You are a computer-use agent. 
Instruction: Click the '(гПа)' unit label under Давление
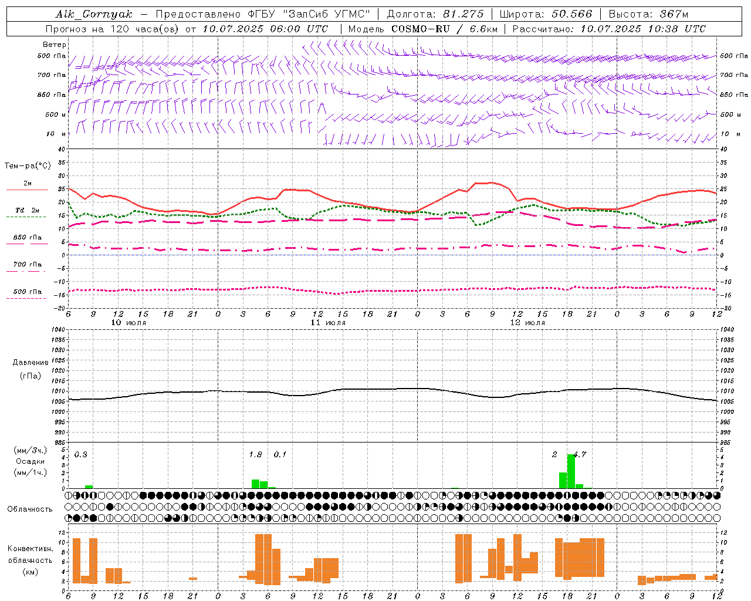pos(30,376)
